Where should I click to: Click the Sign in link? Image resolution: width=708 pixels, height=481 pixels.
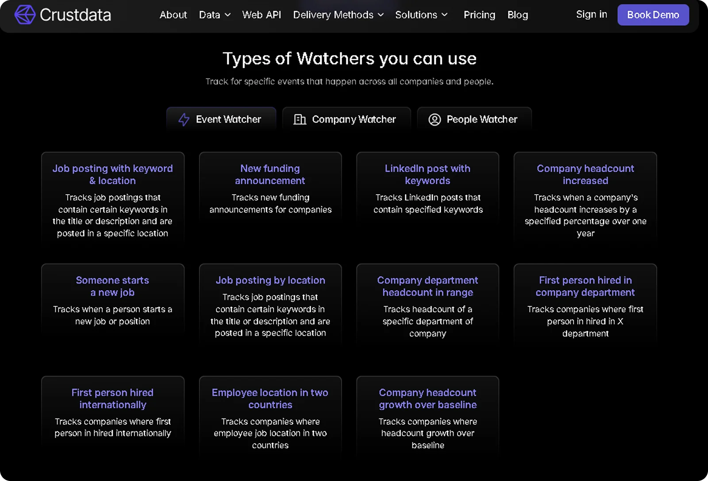tap(591, 14)
